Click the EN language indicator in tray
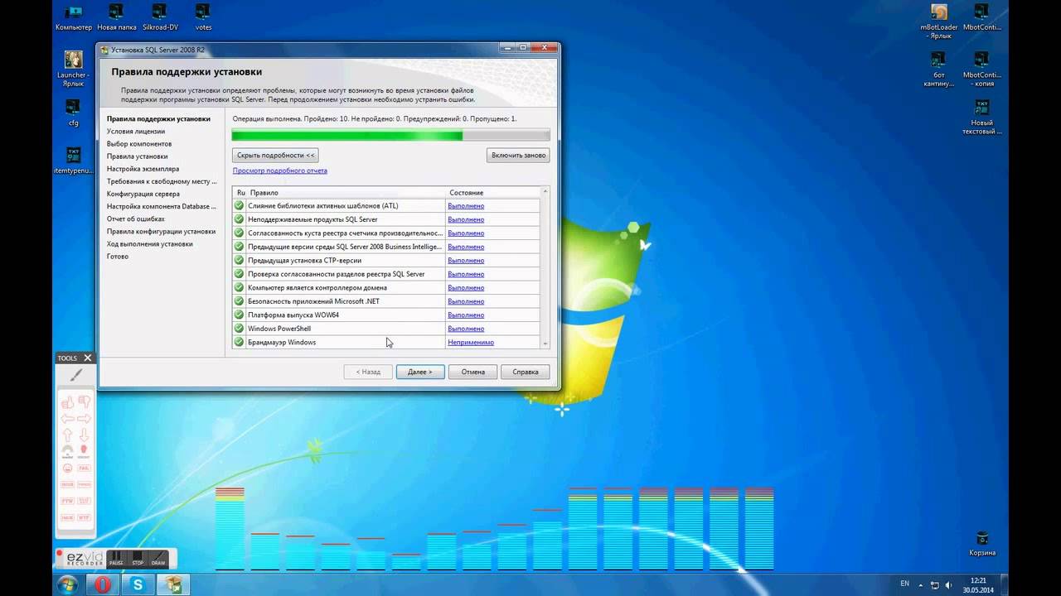This screenshot has height=596, width=1061. pos(905,584)
